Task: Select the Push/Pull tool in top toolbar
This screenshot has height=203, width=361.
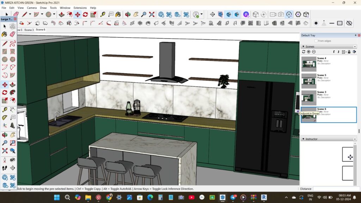Action: tap(61, 14)
